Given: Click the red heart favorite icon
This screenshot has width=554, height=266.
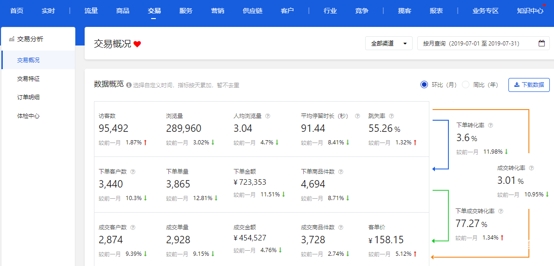Looking at the screenshot, I should pos(137,44).
